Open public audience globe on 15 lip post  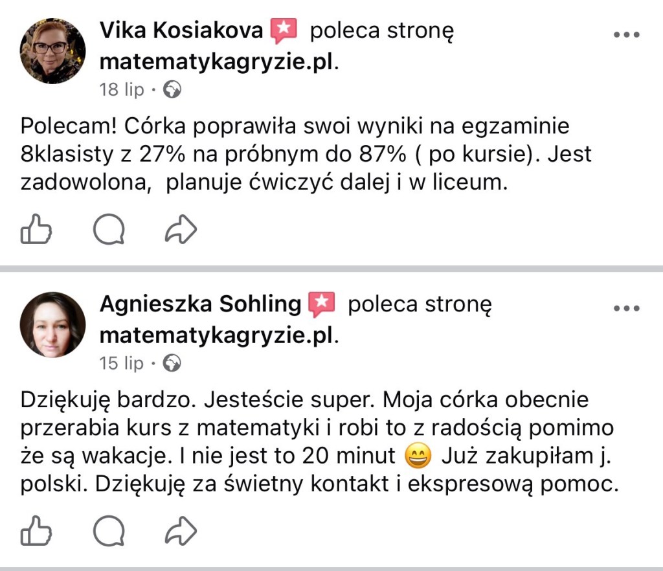(172, 363)
